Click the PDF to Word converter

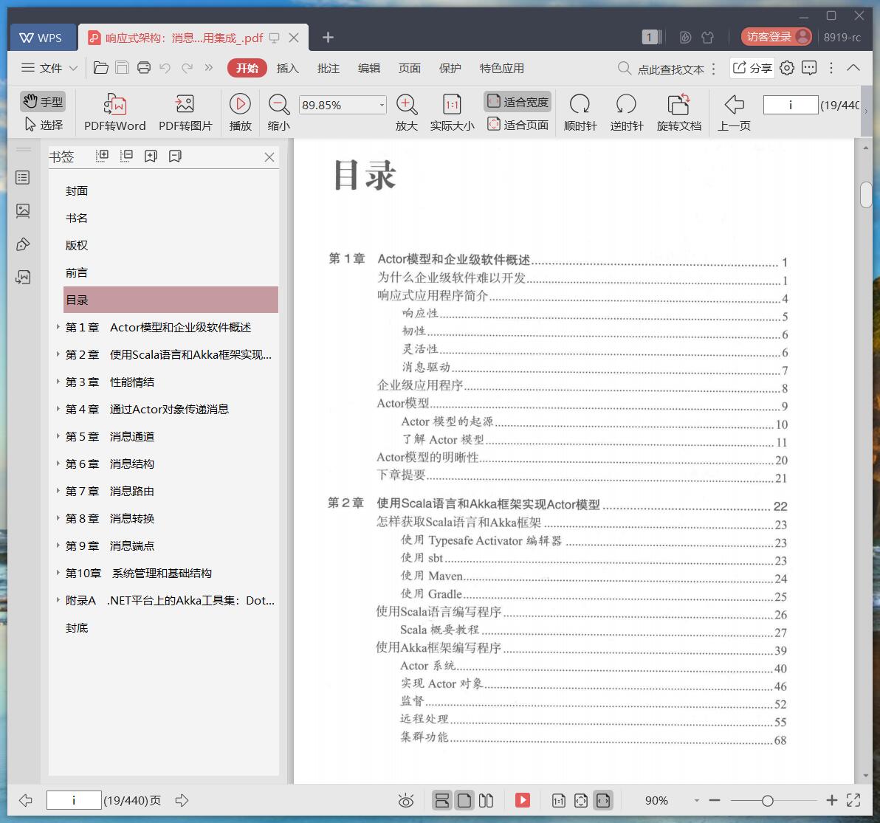pos(115,112)
